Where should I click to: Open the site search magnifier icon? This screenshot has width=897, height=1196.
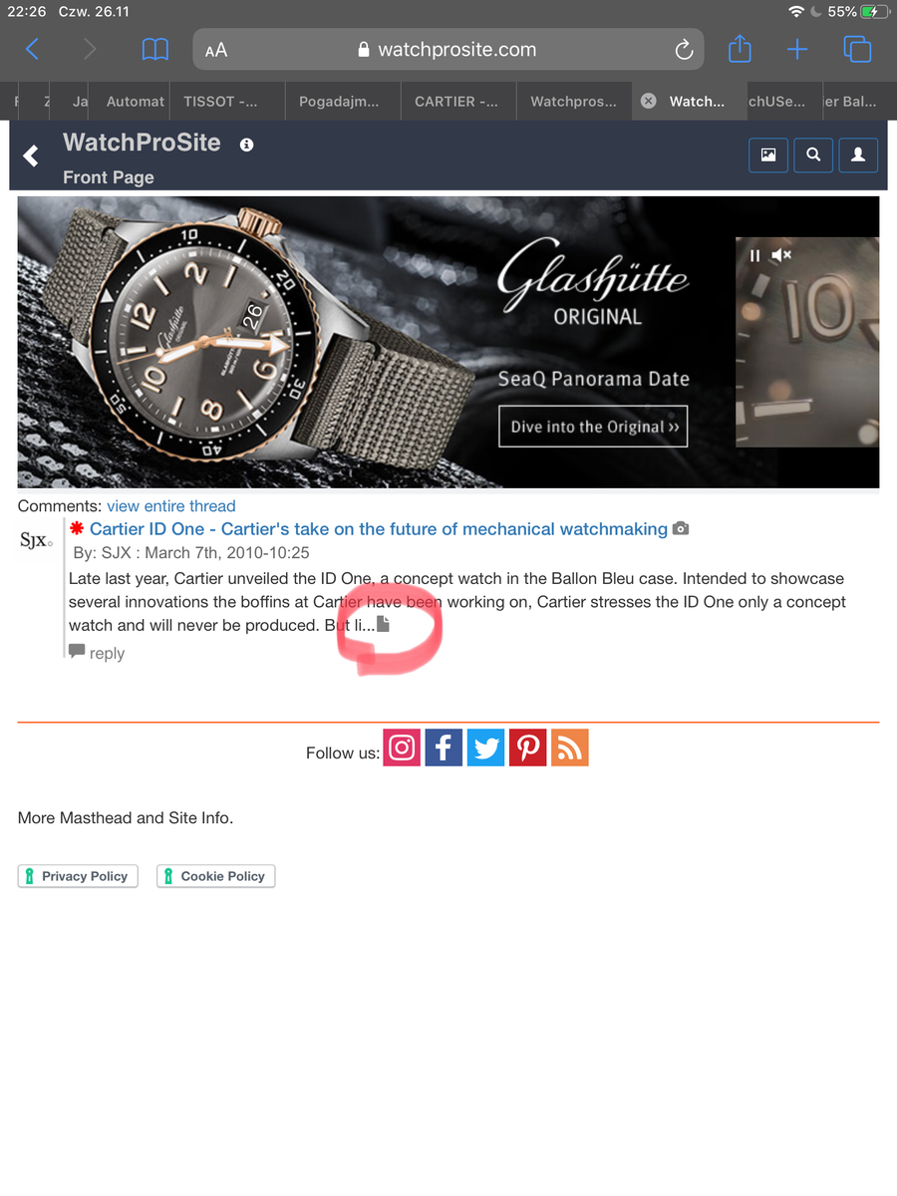point(813,155)
